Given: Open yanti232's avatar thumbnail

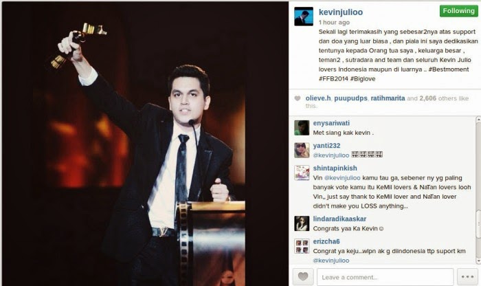Looking at the screenshot, I should click(302, 150).
